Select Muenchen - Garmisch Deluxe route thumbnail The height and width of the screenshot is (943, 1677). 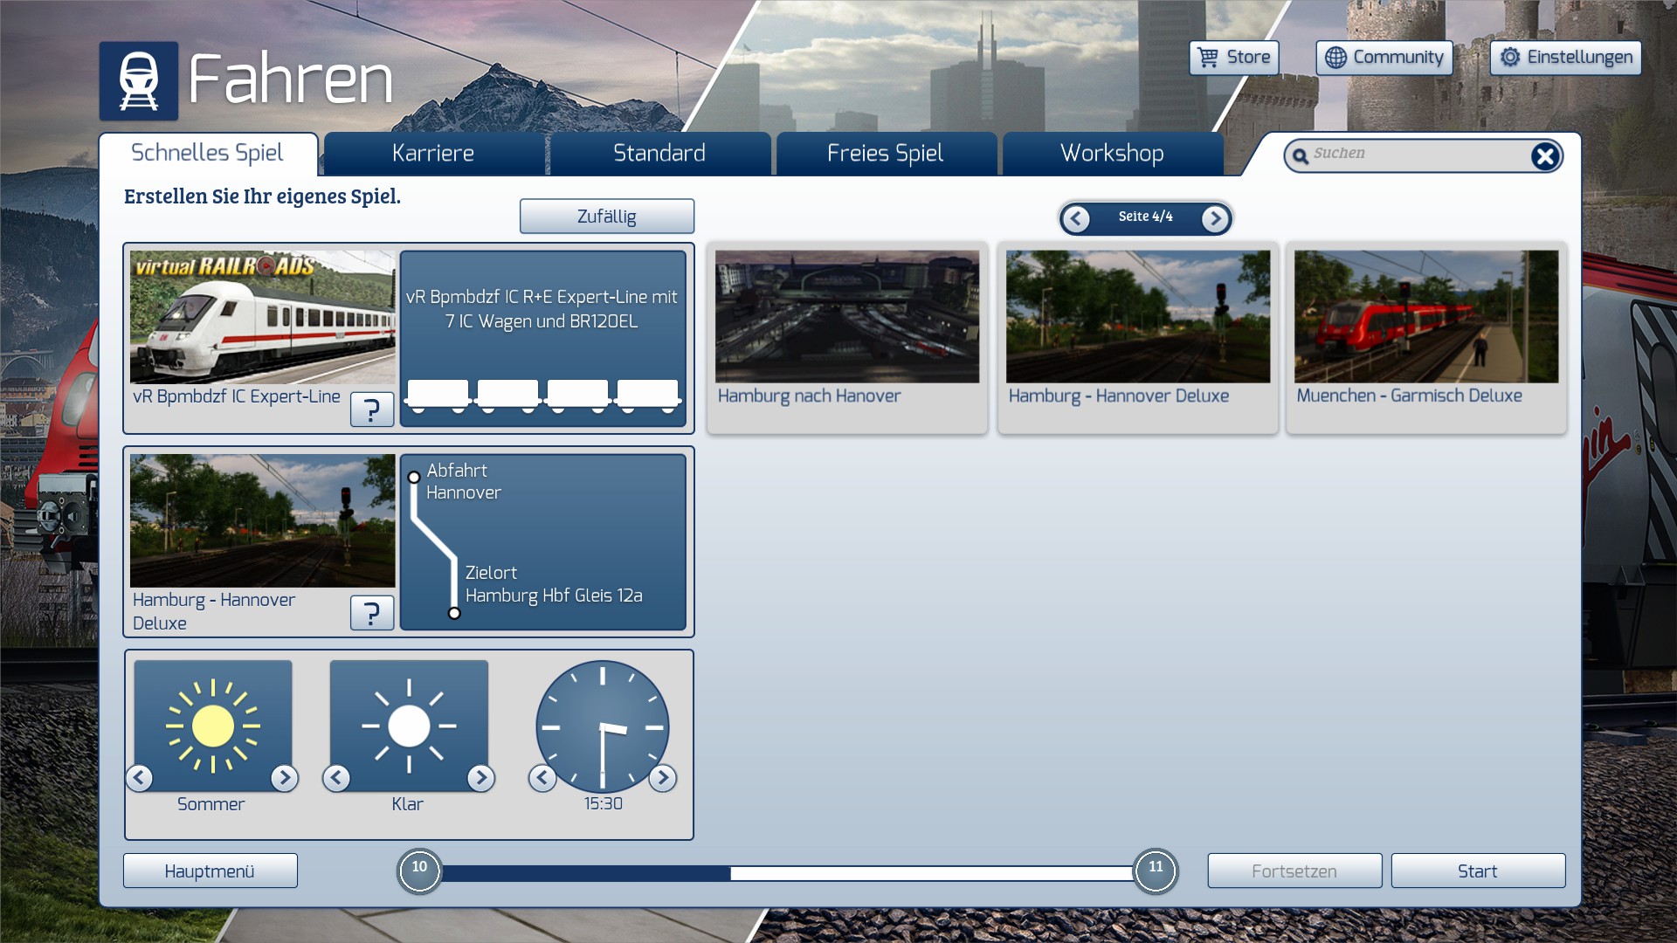point(1425,317)
